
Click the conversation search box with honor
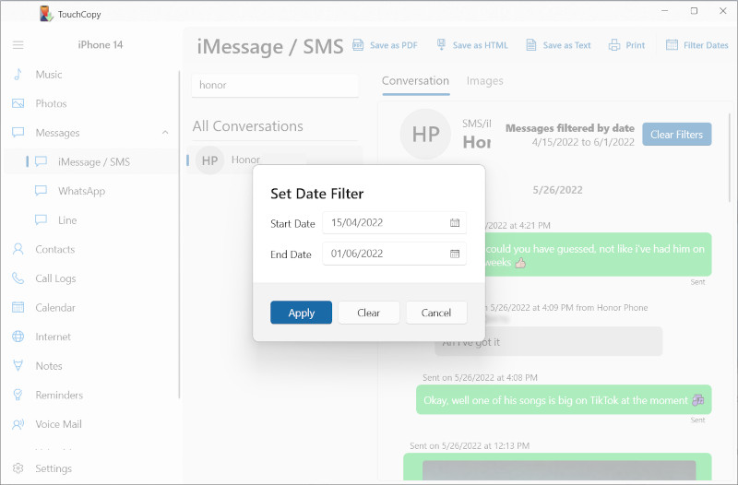(x=275, y=85)
